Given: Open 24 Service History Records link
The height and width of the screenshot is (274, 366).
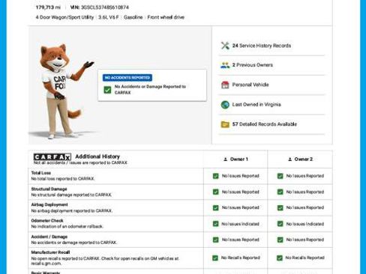Looking at the screenshot, I should click(262, 46).
